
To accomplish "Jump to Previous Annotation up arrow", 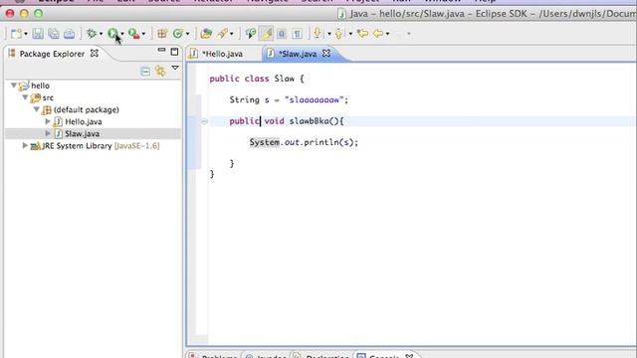I will (x=338, y=34).
